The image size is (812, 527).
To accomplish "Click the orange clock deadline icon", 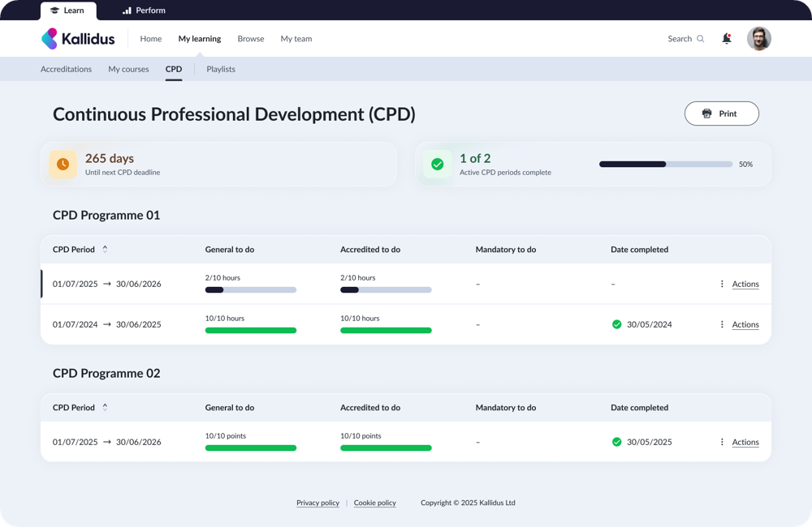I will coord(63,164).
